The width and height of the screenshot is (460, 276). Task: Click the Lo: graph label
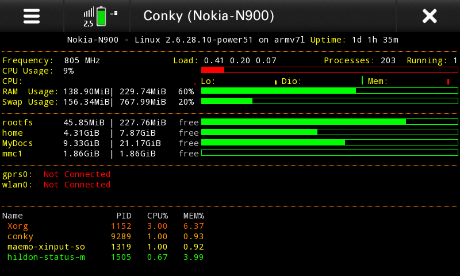tap(208, 81)
